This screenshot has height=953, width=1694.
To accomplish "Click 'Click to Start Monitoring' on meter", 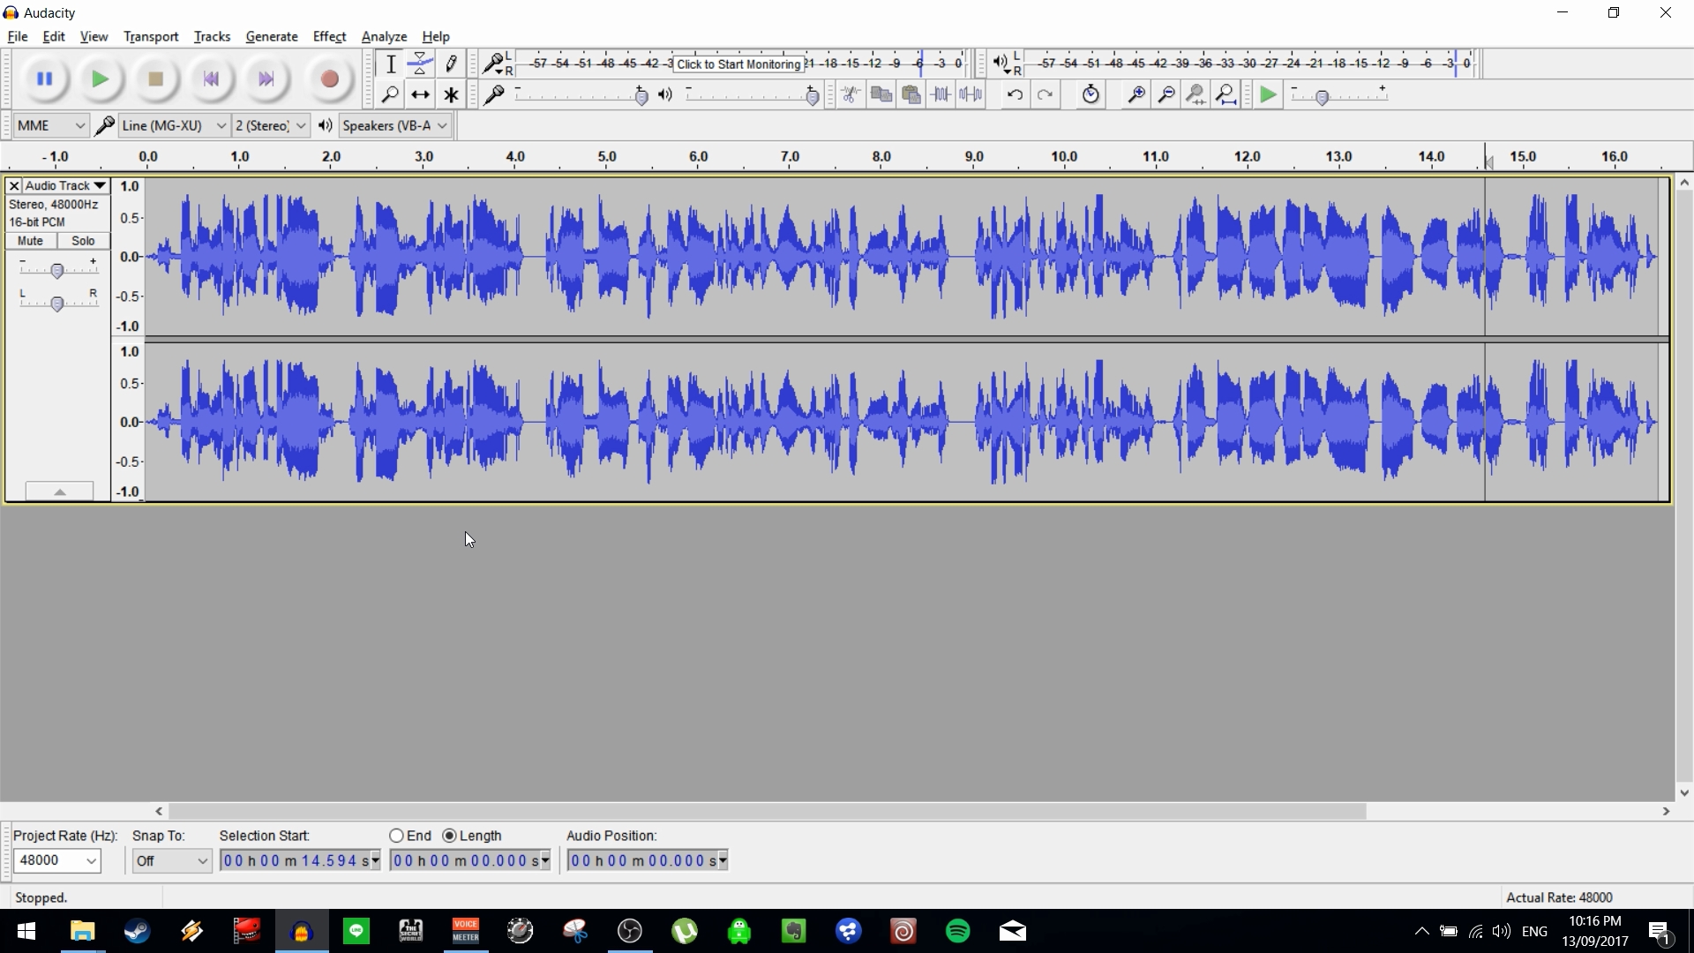I will [x=738, y=64].
